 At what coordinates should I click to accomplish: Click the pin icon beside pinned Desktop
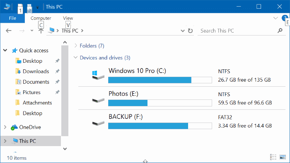click(57, 61)
